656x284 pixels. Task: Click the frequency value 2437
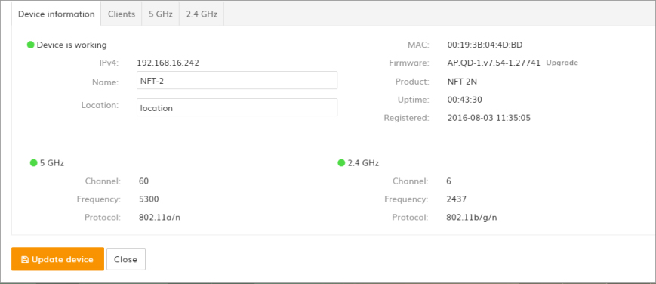pyautogui.click(x=457, y=199)
